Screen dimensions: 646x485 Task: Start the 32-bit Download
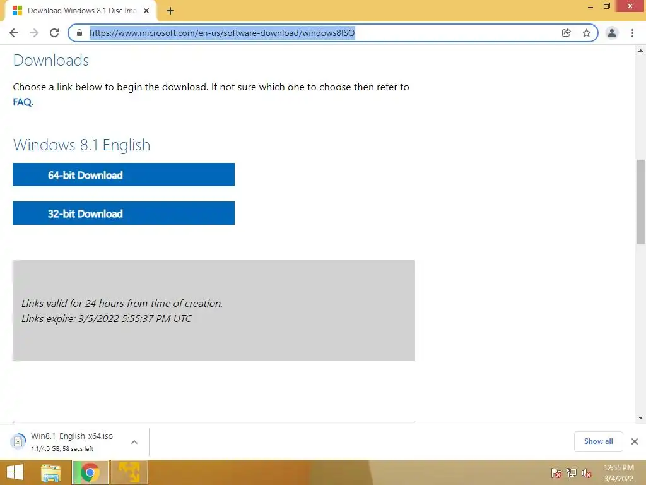(124, 213)
